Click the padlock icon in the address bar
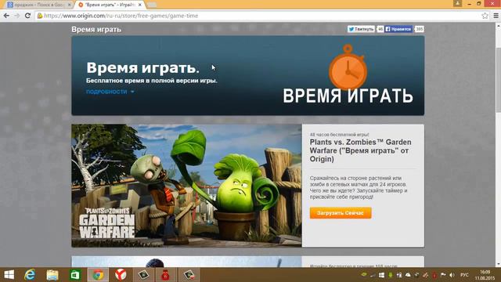501x282 pixels. (x=40, y=16)
